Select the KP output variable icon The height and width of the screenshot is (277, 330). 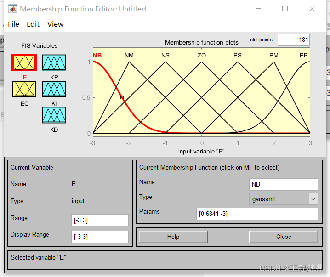click(x=54, y=62)
